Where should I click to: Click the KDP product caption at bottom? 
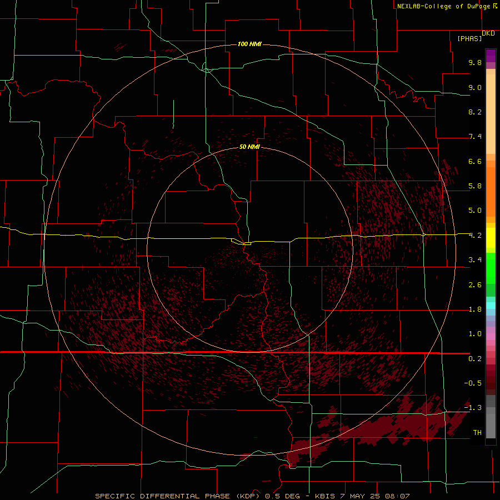pos(253,496)
